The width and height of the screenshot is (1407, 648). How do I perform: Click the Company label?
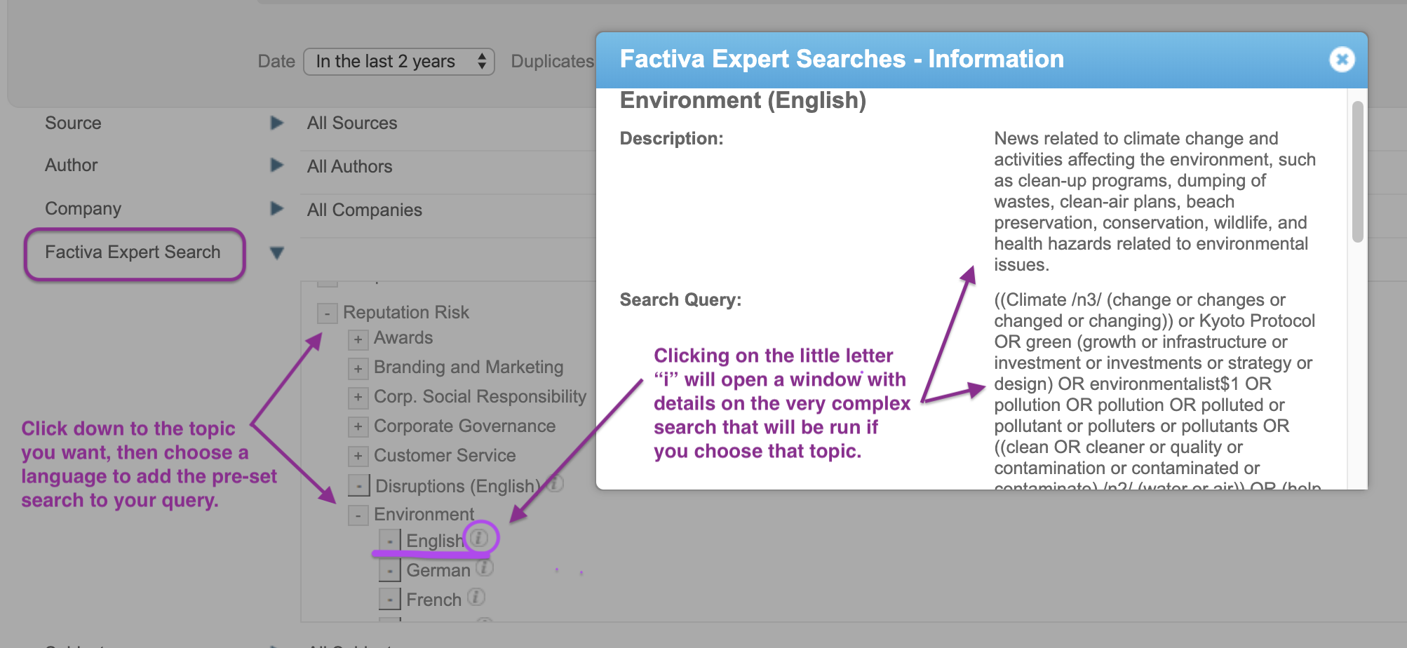(83, 209)
